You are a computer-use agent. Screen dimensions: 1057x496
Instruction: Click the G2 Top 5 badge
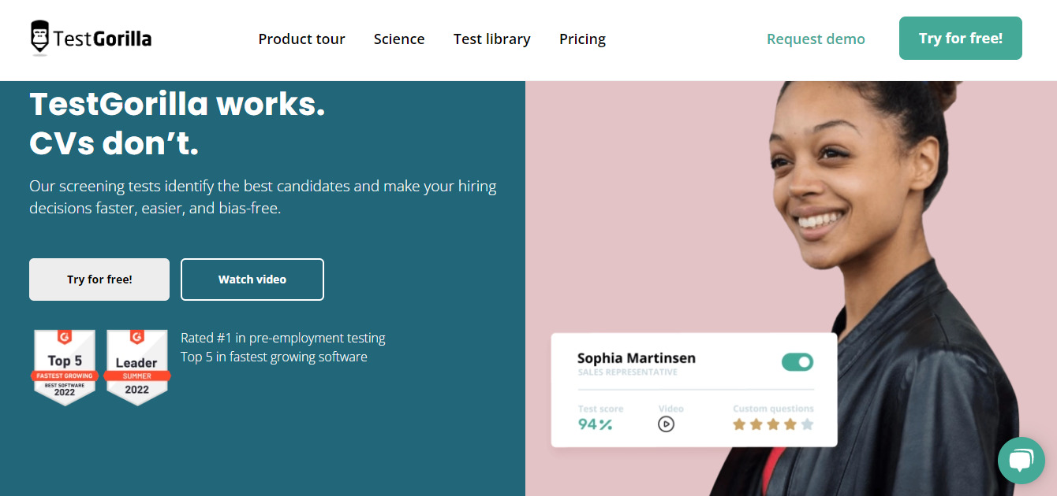(x=65, y=367)
